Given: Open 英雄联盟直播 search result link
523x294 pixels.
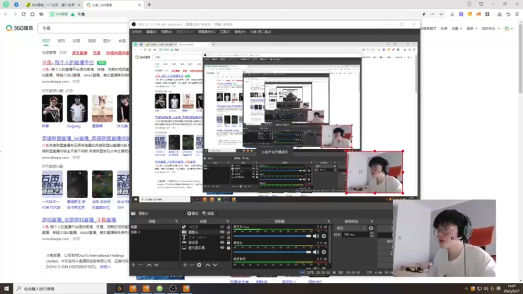Looking at the screenshot, I should point(86,138).
